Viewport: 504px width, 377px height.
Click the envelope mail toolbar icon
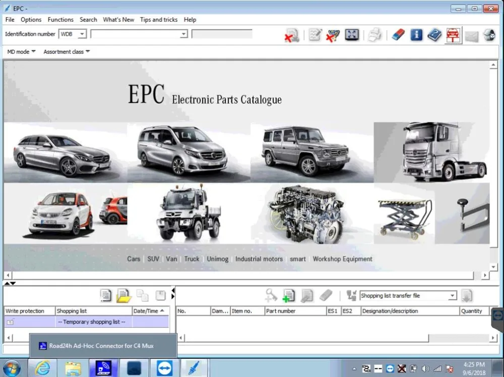pos(472,36)
